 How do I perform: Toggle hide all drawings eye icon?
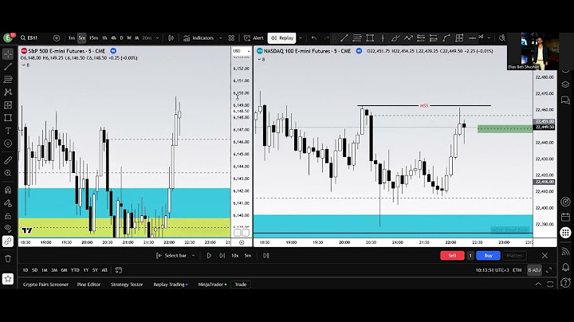[x=8, y=229]
